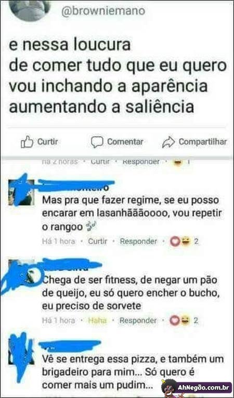Click the laughing emoji reaction near top comment
Image resolution: width=234 pixels, height=398 pixels.
[178, 162]
